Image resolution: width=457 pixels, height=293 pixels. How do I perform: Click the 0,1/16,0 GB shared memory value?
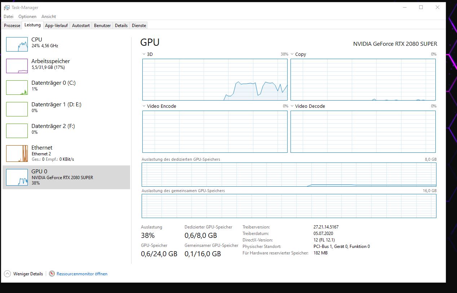click(203, 254)
